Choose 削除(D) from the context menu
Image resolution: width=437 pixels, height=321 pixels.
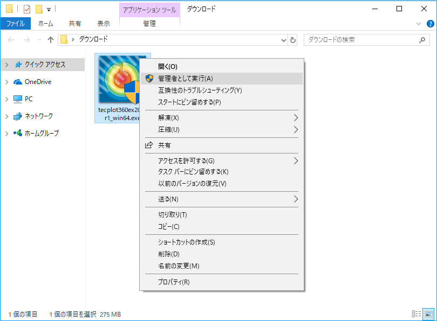coord(222,254)
